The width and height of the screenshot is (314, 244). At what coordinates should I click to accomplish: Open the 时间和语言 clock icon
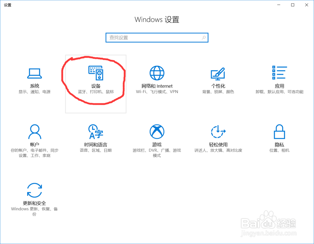click(96, 132)
